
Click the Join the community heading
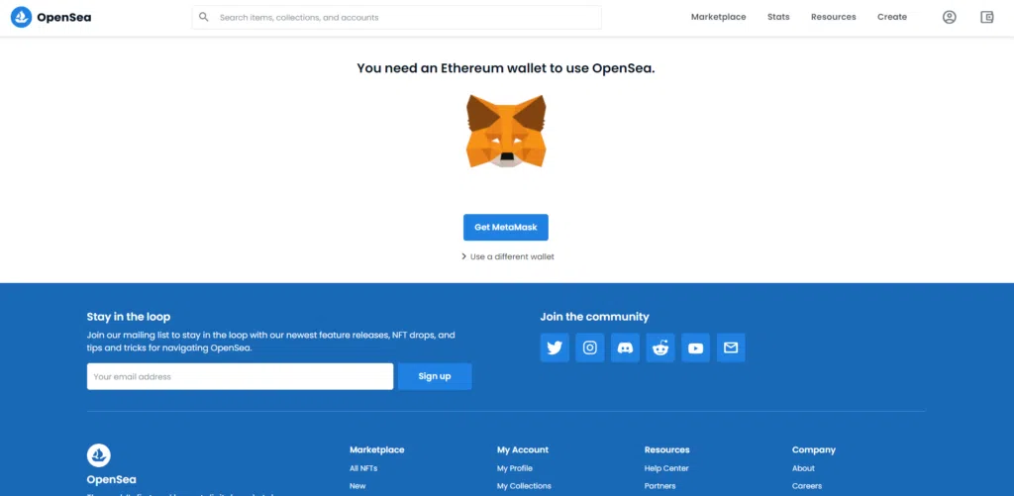595,317
